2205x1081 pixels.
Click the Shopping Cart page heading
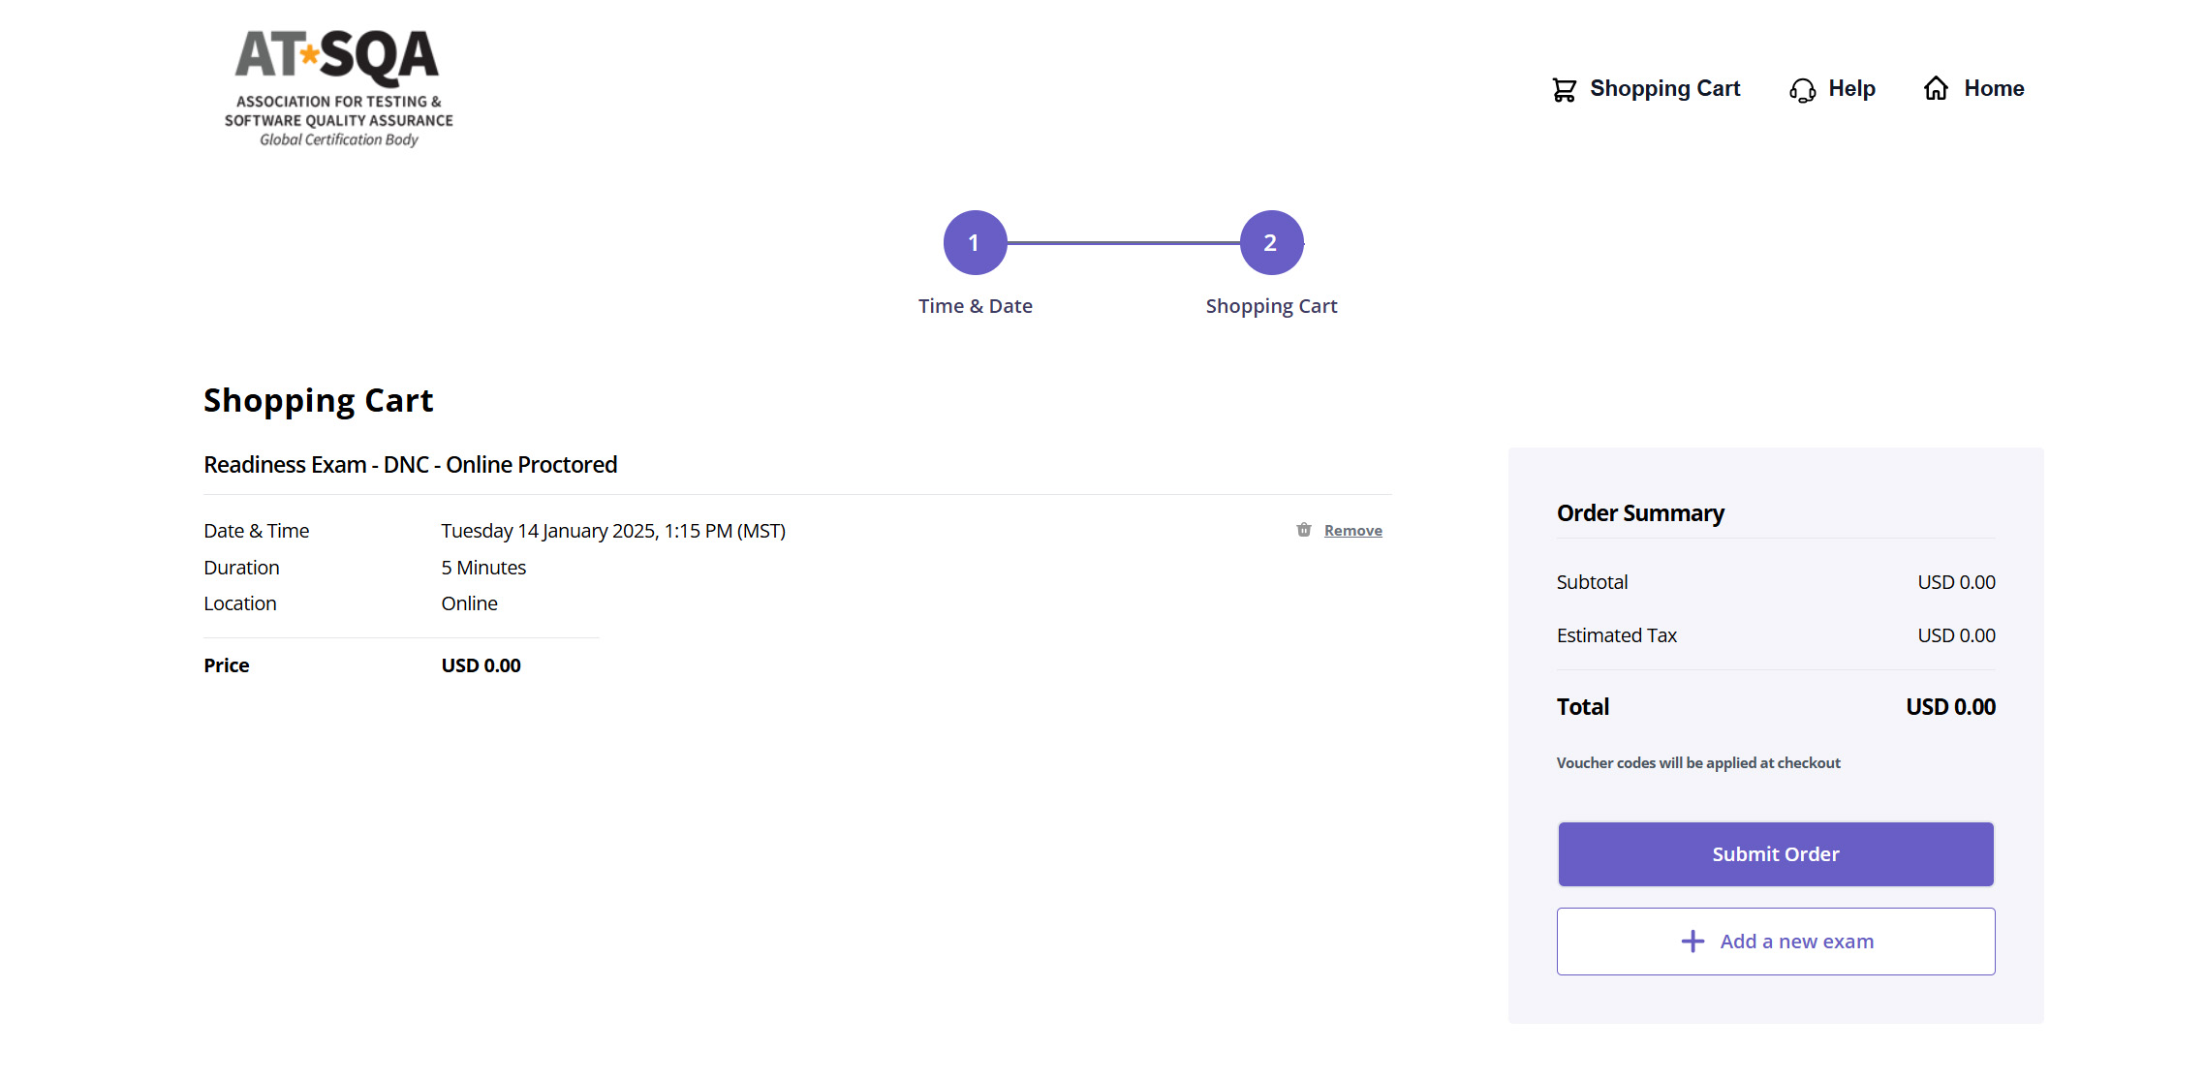click(318, 401)
